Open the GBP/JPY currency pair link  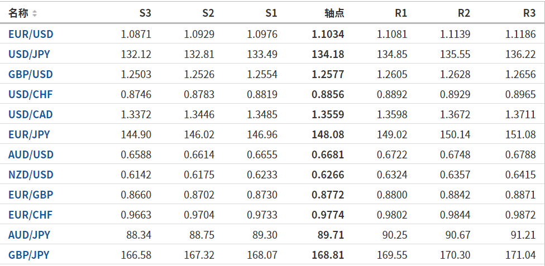click(x=29, y=255)
